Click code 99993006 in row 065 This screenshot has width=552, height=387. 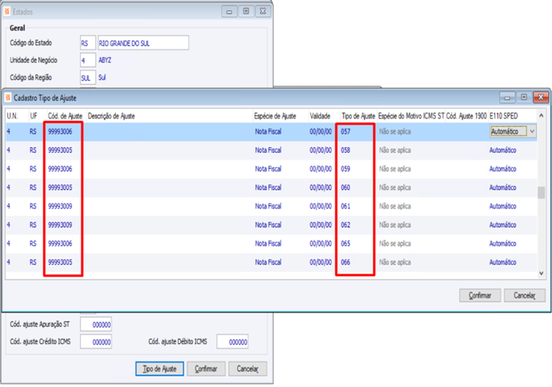click(x=60, y=244)
